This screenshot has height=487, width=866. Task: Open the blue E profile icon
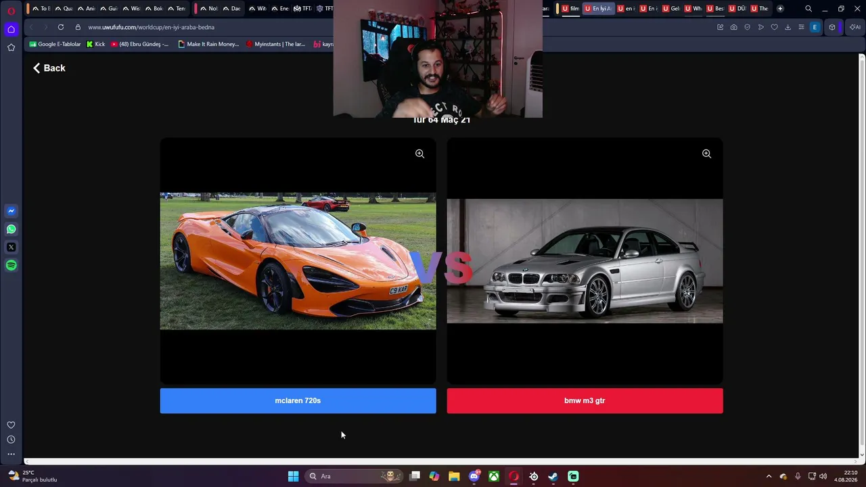click(815, 27)
